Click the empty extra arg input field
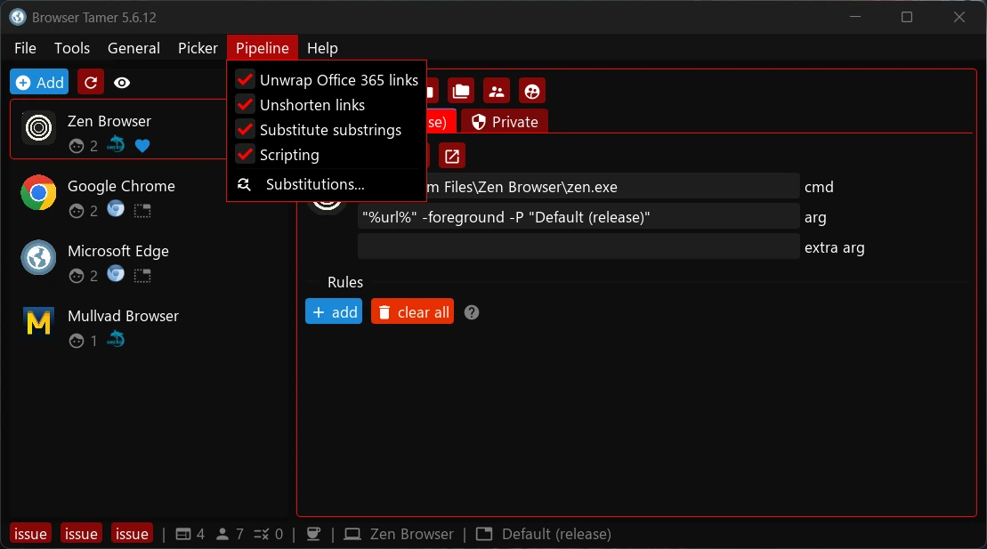987x549 pixels. pyautogui.click(x=578, y=246)
